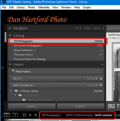120x121 pixels.
Task: Select Previous Import
Action: tap(56, 55)
